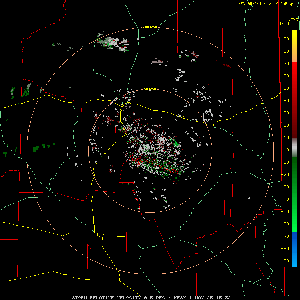The image size is (300, 300).
Task: Click the 90 value on velocity scale
Action: coord(286,39)
